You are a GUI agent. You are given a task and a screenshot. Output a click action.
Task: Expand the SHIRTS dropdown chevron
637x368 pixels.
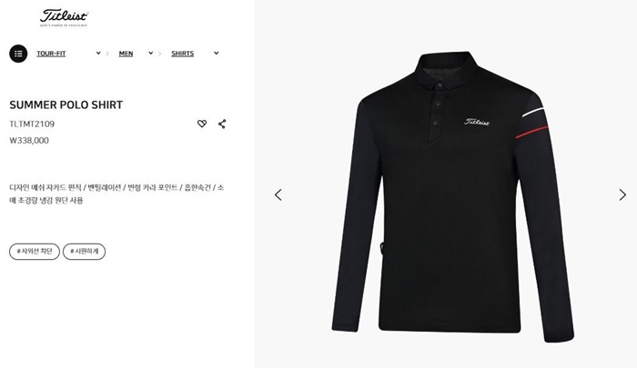pyautogui.click(x=217, y=53)
